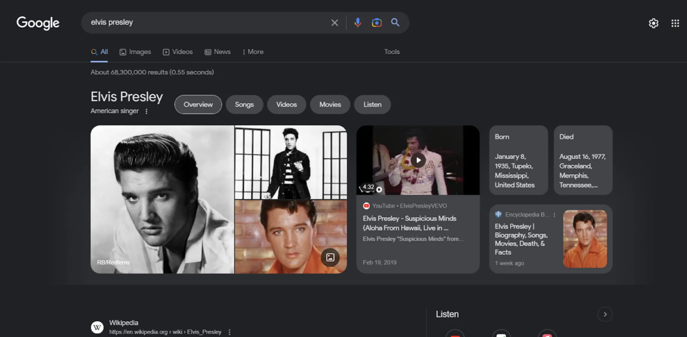The image size is (687, 337).
Task: Expand the Listen section arrow
Action: coord(605,314)
